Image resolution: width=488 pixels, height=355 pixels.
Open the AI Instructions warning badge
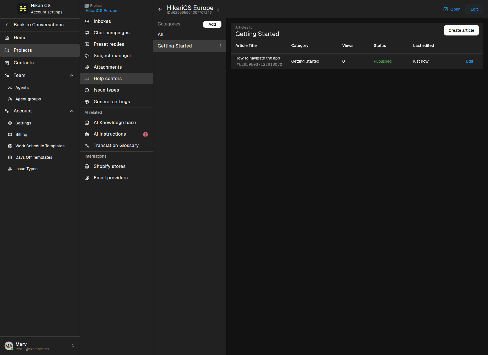click(145, 134)
